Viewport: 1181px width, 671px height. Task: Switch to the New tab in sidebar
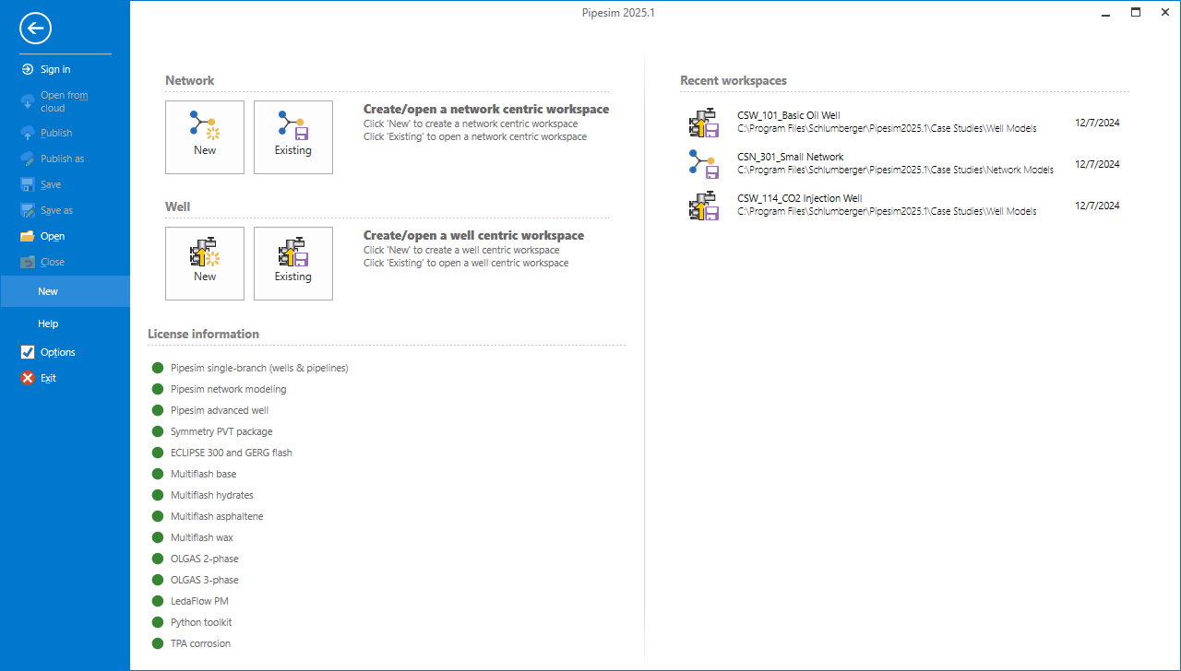pyautogui.click(x=65, y=291)
